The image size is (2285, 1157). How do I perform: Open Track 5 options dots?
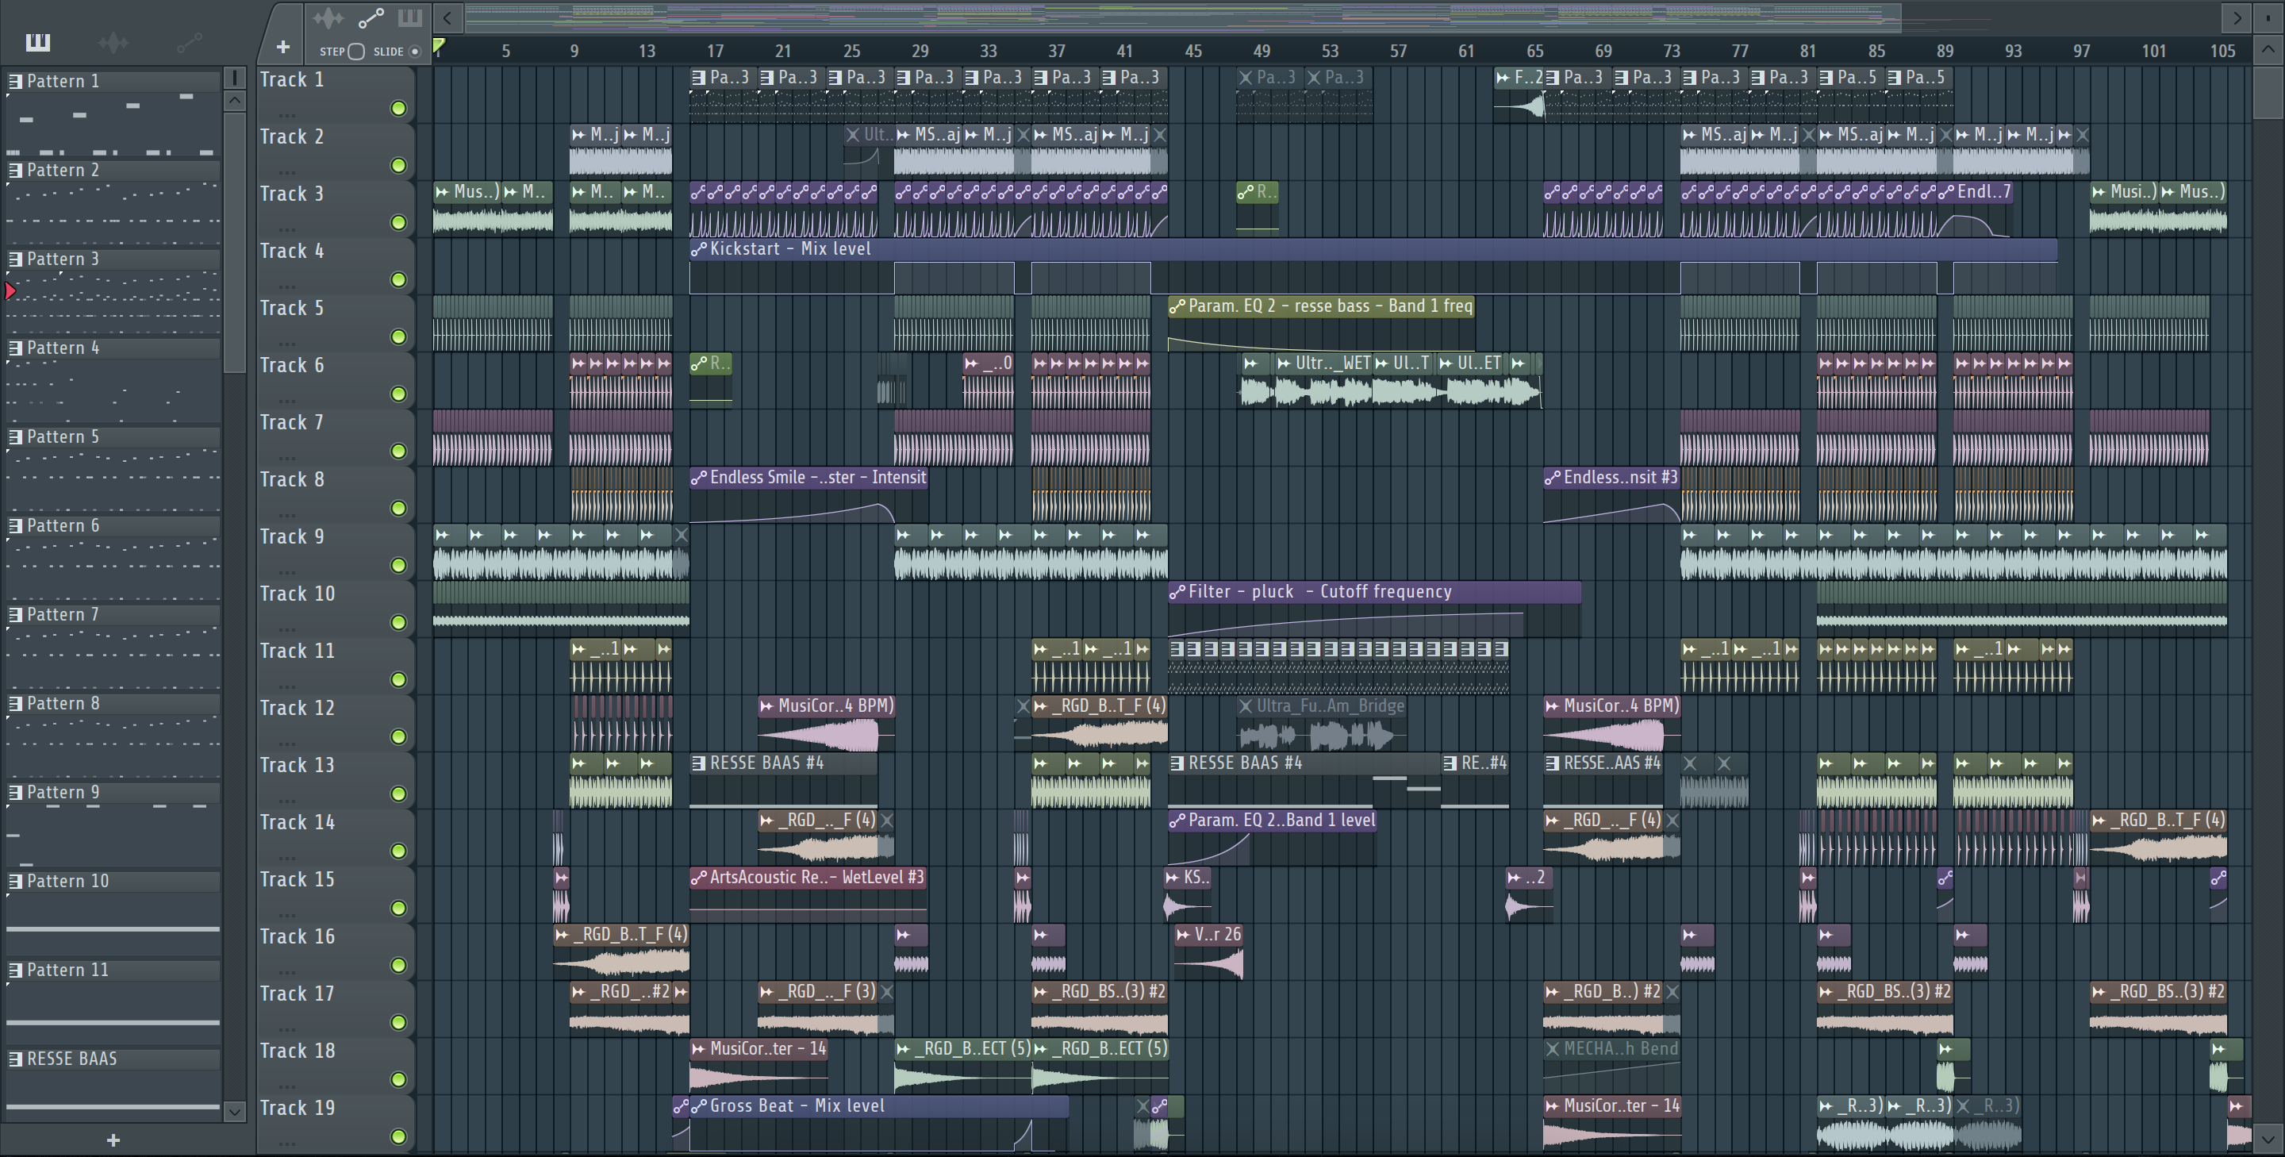pos(286,344)
